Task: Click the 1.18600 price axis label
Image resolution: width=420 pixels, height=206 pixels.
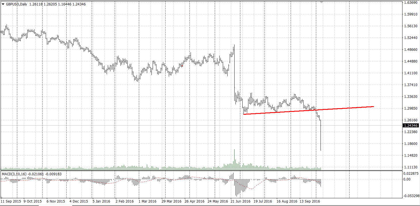Action: click(x=411, y=143)
